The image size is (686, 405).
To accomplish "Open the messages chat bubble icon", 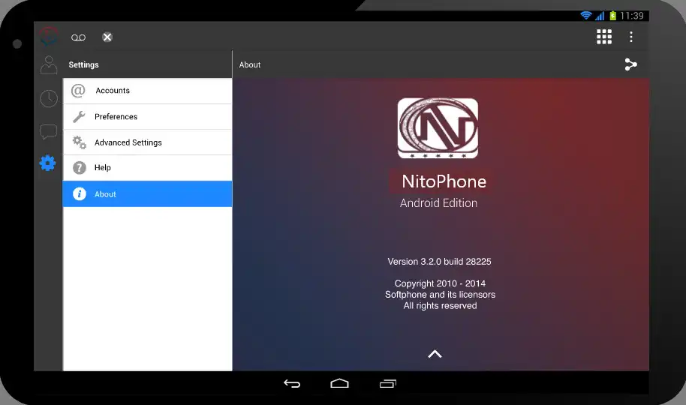I will pyautogui.click(x=49, y=131).
